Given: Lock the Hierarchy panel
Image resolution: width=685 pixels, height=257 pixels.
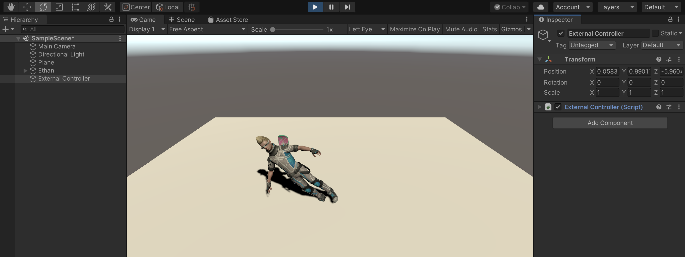Looking at the screenshot, I should pyautogui.click(x=111, y=19).
